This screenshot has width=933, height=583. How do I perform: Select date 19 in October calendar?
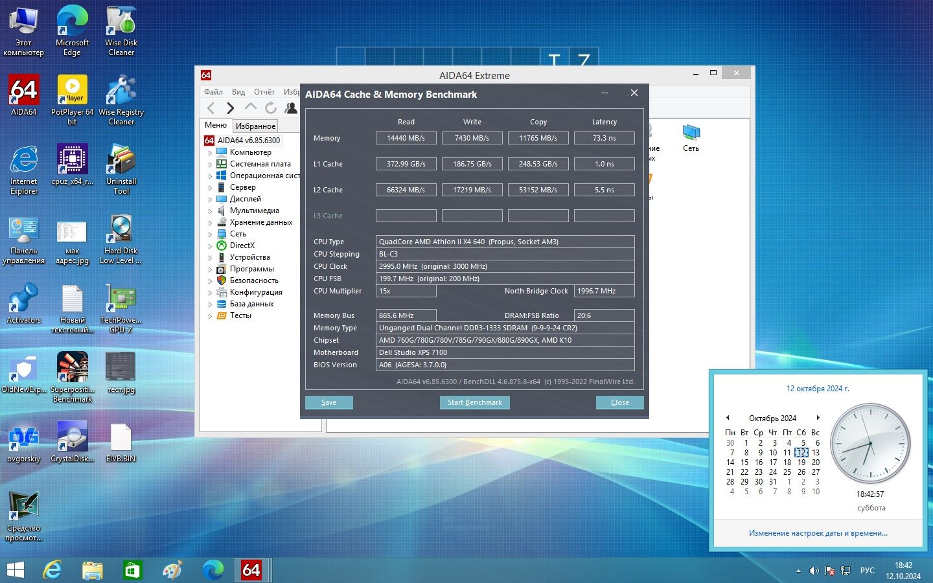(x=801, y=463)
